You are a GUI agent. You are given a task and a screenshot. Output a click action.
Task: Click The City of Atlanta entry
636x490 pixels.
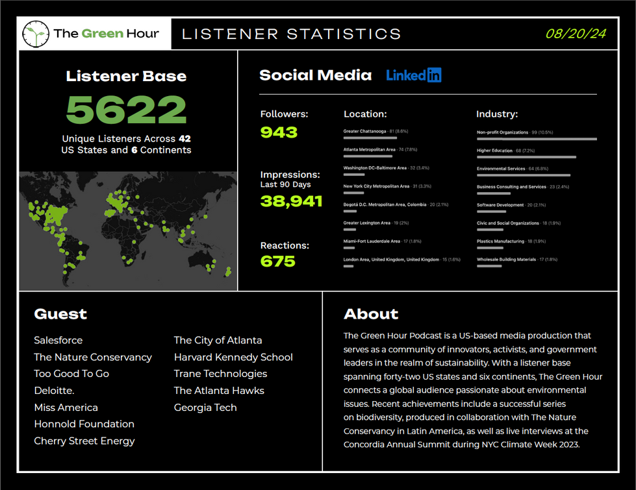coord(218,340)
